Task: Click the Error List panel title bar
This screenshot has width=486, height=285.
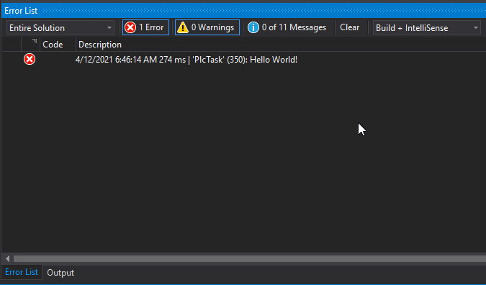Action: click(x=243, y=11)
